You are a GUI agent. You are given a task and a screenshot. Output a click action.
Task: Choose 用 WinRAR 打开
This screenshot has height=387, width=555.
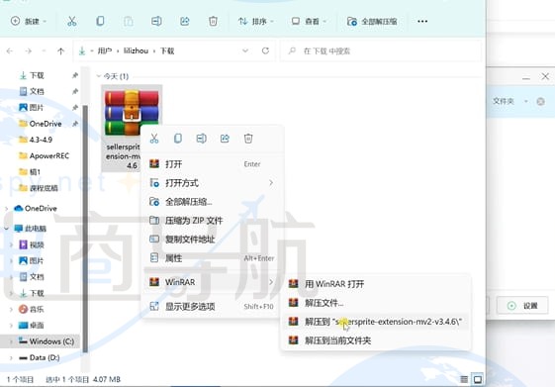pyautogui.click(x=376, y=284)
